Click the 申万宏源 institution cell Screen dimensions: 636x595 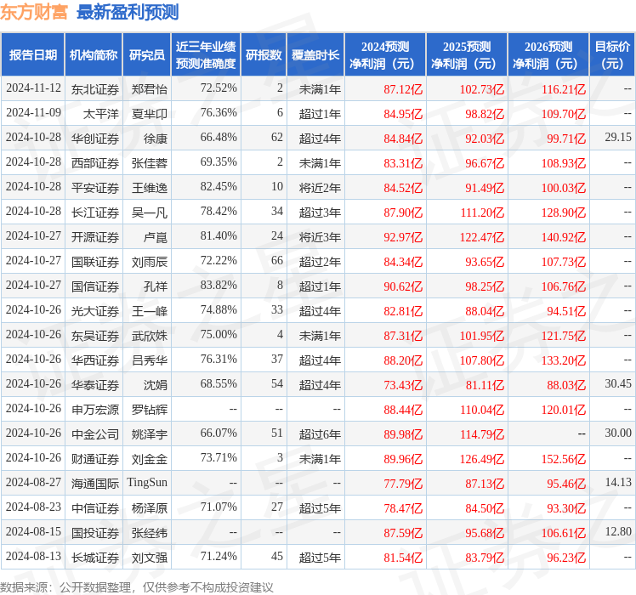coord(95,410)
